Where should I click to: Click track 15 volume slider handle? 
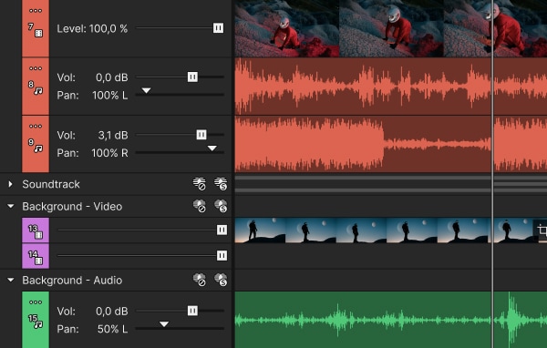click(x=192, y=311)
